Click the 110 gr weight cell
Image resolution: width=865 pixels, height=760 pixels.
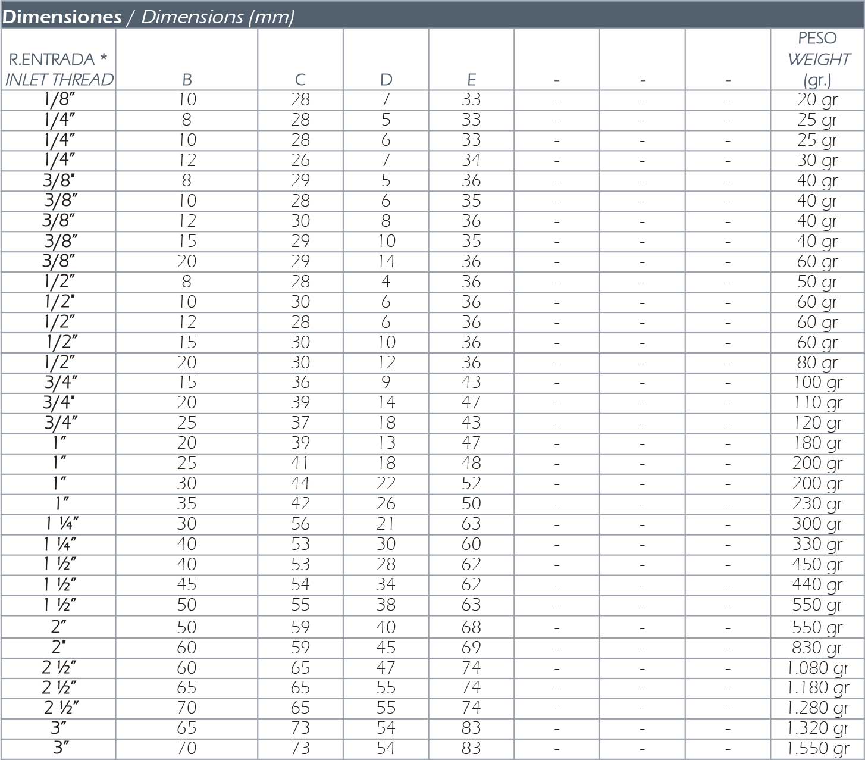pos(817,403)
